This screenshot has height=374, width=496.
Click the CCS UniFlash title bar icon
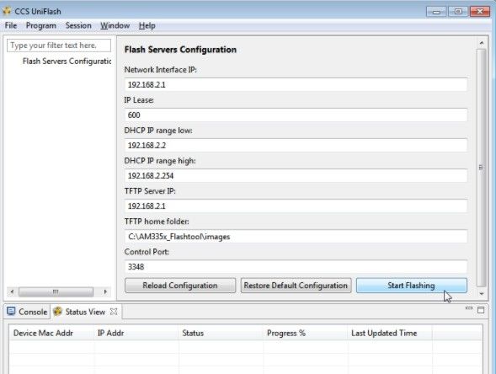(x=7, y=11)
